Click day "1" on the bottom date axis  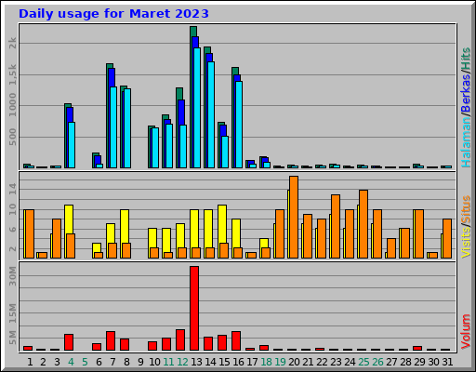click(30, 362)
